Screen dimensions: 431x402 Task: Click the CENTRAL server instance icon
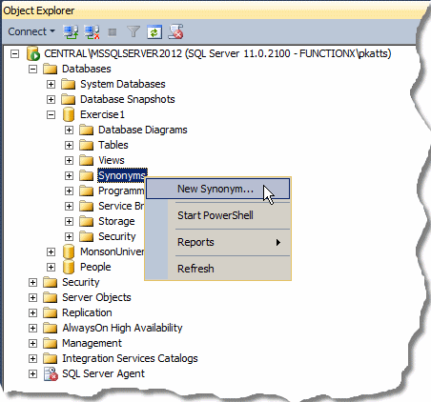(x=33, y=53)
